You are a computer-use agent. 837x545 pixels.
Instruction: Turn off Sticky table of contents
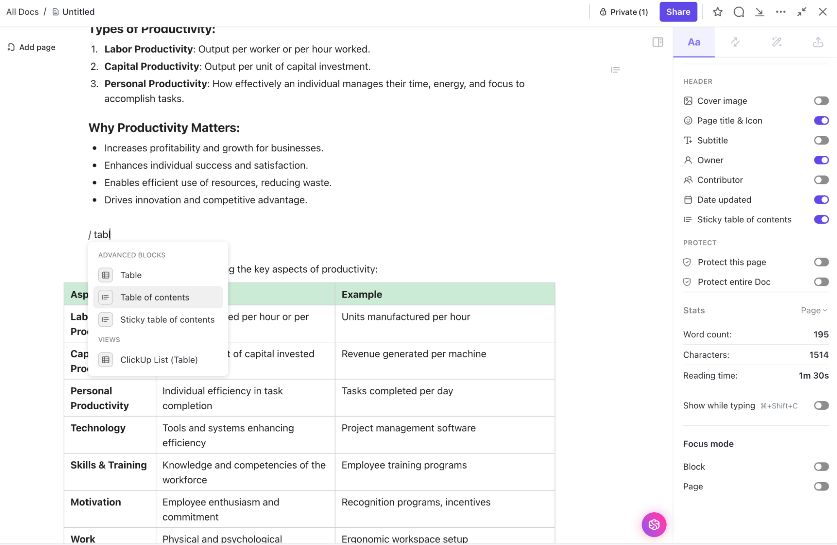pos(821,220)
